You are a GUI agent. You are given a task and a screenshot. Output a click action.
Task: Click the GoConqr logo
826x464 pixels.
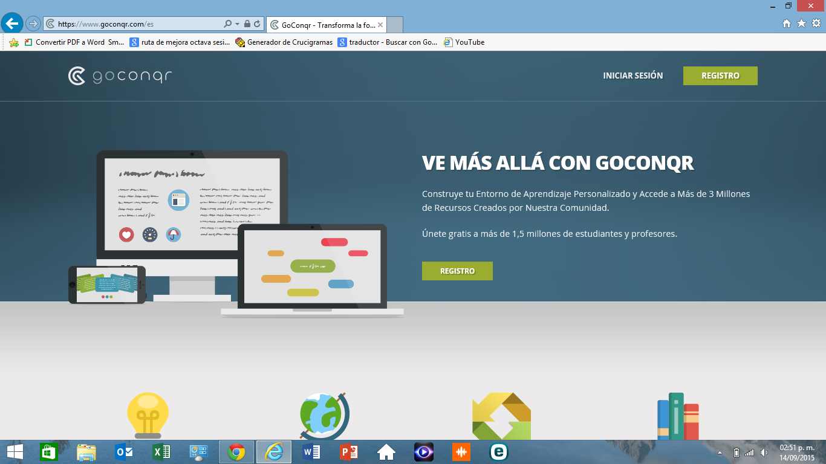click(x=119, y=75)
